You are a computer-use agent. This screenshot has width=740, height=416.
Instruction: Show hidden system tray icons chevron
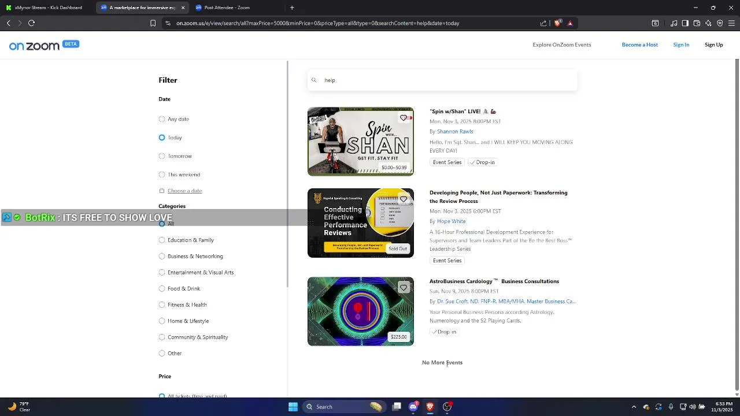click(x=634, y=407)
